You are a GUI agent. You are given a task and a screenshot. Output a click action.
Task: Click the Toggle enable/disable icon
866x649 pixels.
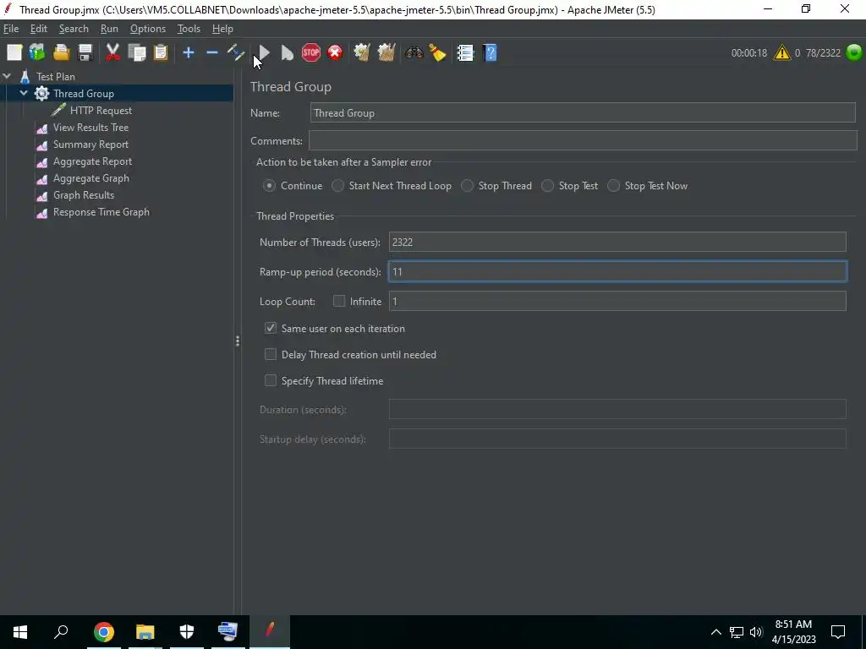click(236, 52)
